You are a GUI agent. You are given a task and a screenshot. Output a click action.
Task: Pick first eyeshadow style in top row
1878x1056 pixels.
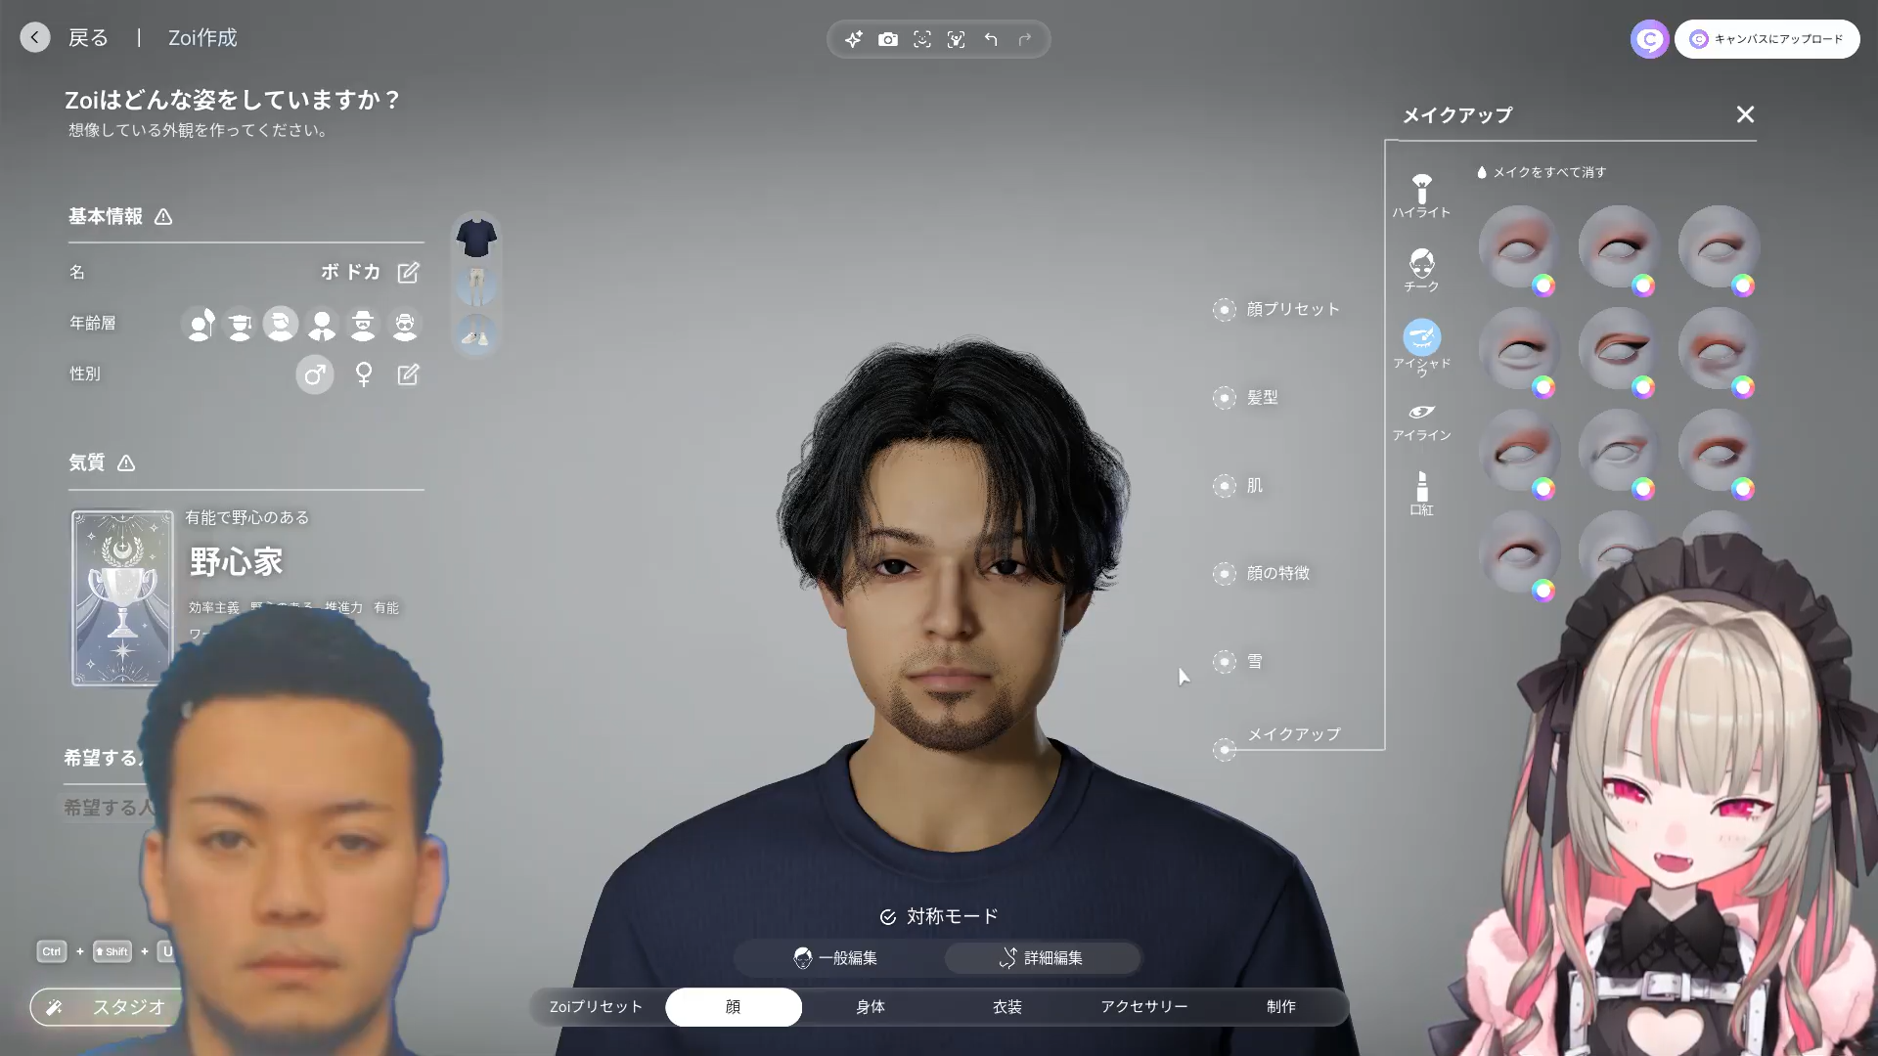[x=1518, y=246]
